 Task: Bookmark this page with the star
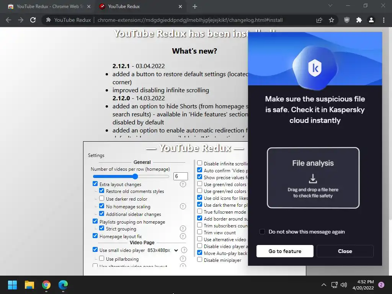click(332, 20)
